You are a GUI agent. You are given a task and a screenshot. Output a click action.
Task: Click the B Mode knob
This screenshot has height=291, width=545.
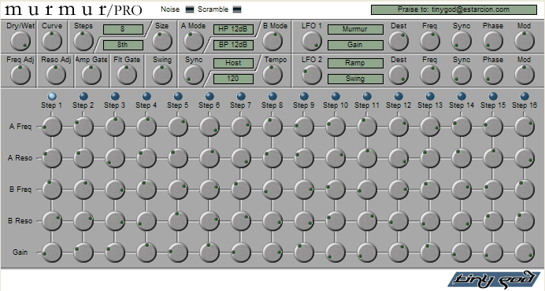pos(272,41)
